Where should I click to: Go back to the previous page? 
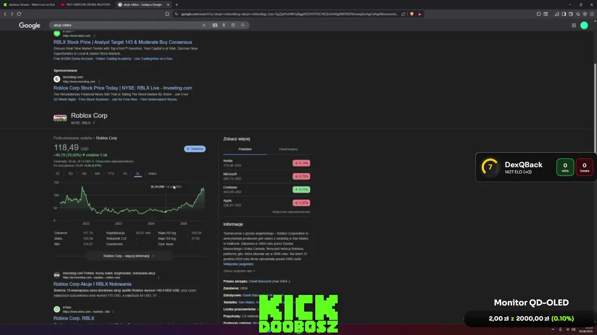pos(5,14)
